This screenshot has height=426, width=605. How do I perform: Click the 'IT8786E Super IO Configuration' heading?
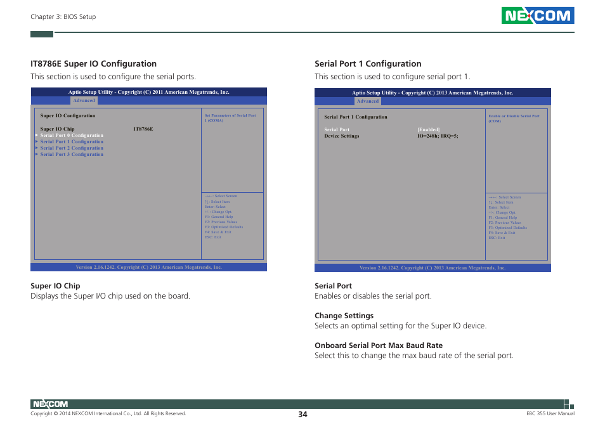click(94, 63)
